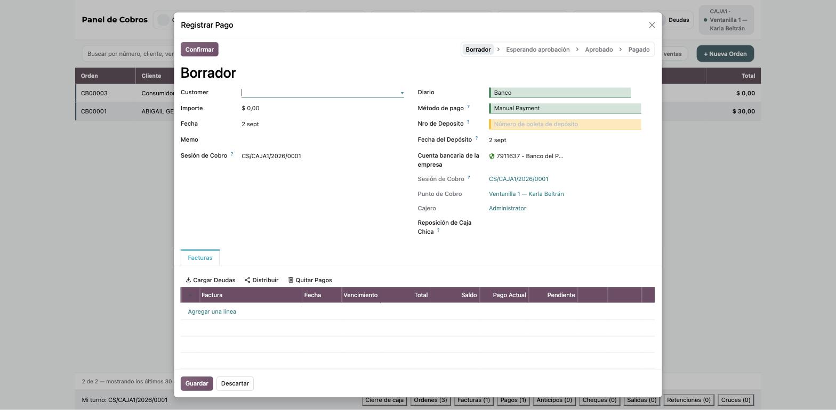Click the Pago Actual column header
Viewport: 836px width, 410px height.
tap(504, 295)
